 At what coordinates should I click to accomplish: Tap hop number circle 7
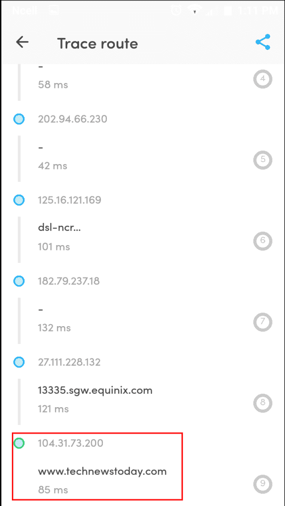[x=263, y=322]
